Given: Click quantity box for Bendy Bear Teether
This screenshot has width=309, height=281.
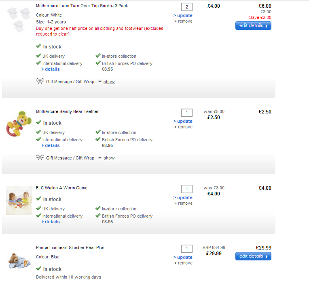Looking at the screenshot, I should [x=186, y=113].
